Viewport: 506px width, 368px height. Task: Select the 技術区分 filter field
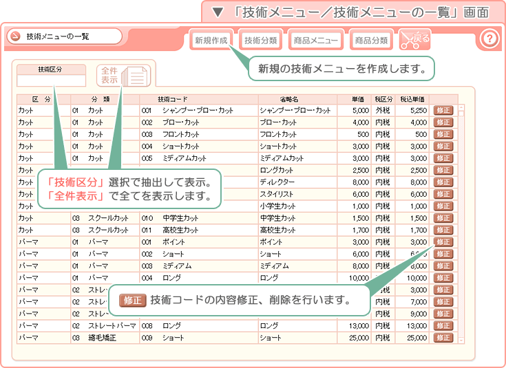52,80
